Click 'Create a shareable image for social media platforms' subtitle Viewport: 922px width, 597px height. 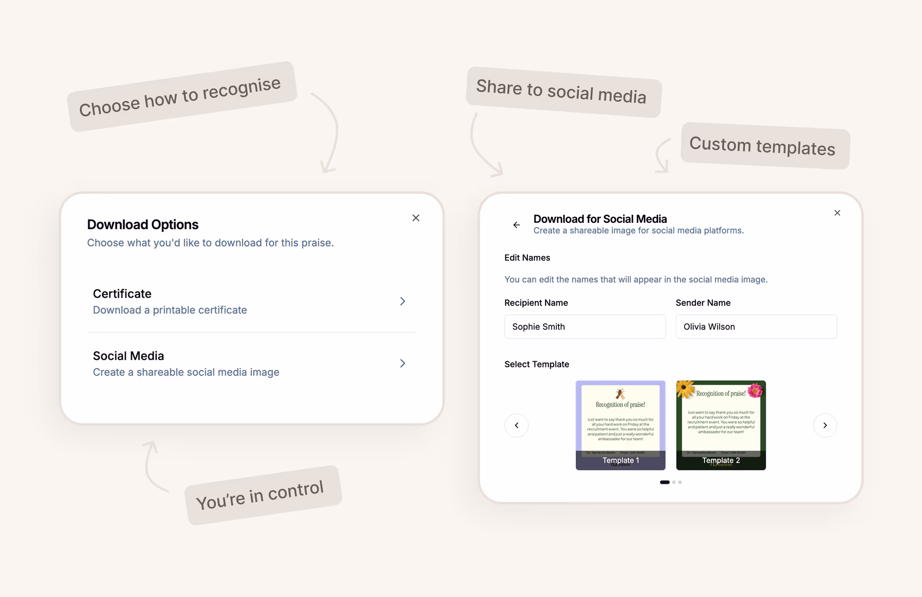638,230
